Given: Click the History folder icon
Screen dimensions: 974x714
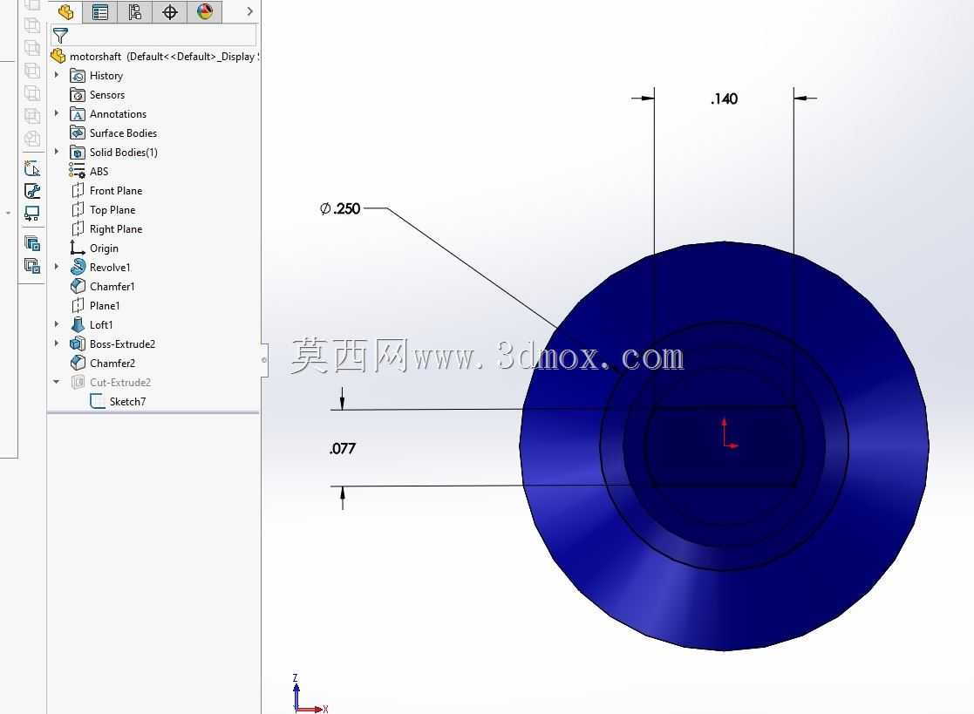Looking at the screenshot, I should coord(78,76).
